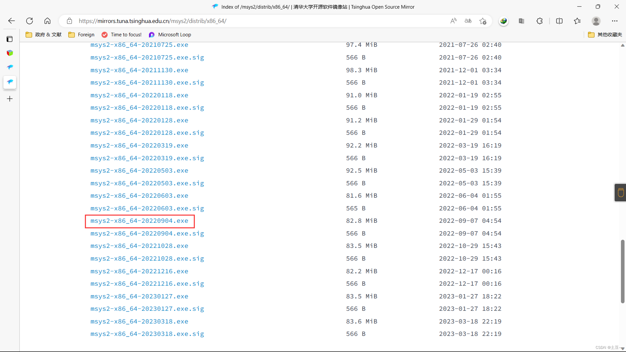626x352 pixels.
Task: Add this page to favorites star
Action: pos(483,21)
